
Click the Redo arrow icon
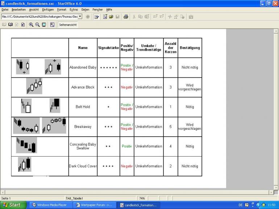pyautogui.click(x=162, y=17)
